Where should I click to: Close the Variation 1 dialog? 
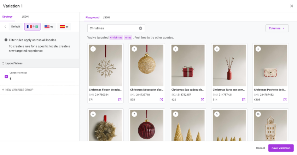click(291, 6)
